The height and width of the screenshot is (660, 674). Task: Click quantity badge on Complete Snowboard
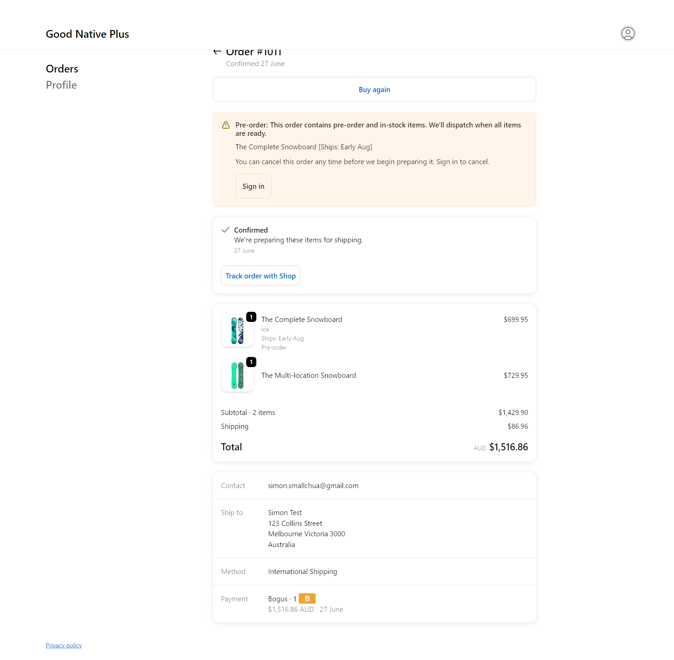(x=251, y=317)
